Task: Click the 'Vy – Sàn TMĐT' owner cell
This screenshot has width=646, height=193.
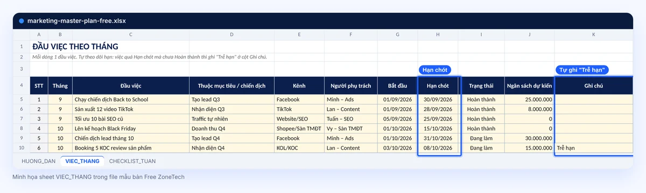Action: [350, 128]
